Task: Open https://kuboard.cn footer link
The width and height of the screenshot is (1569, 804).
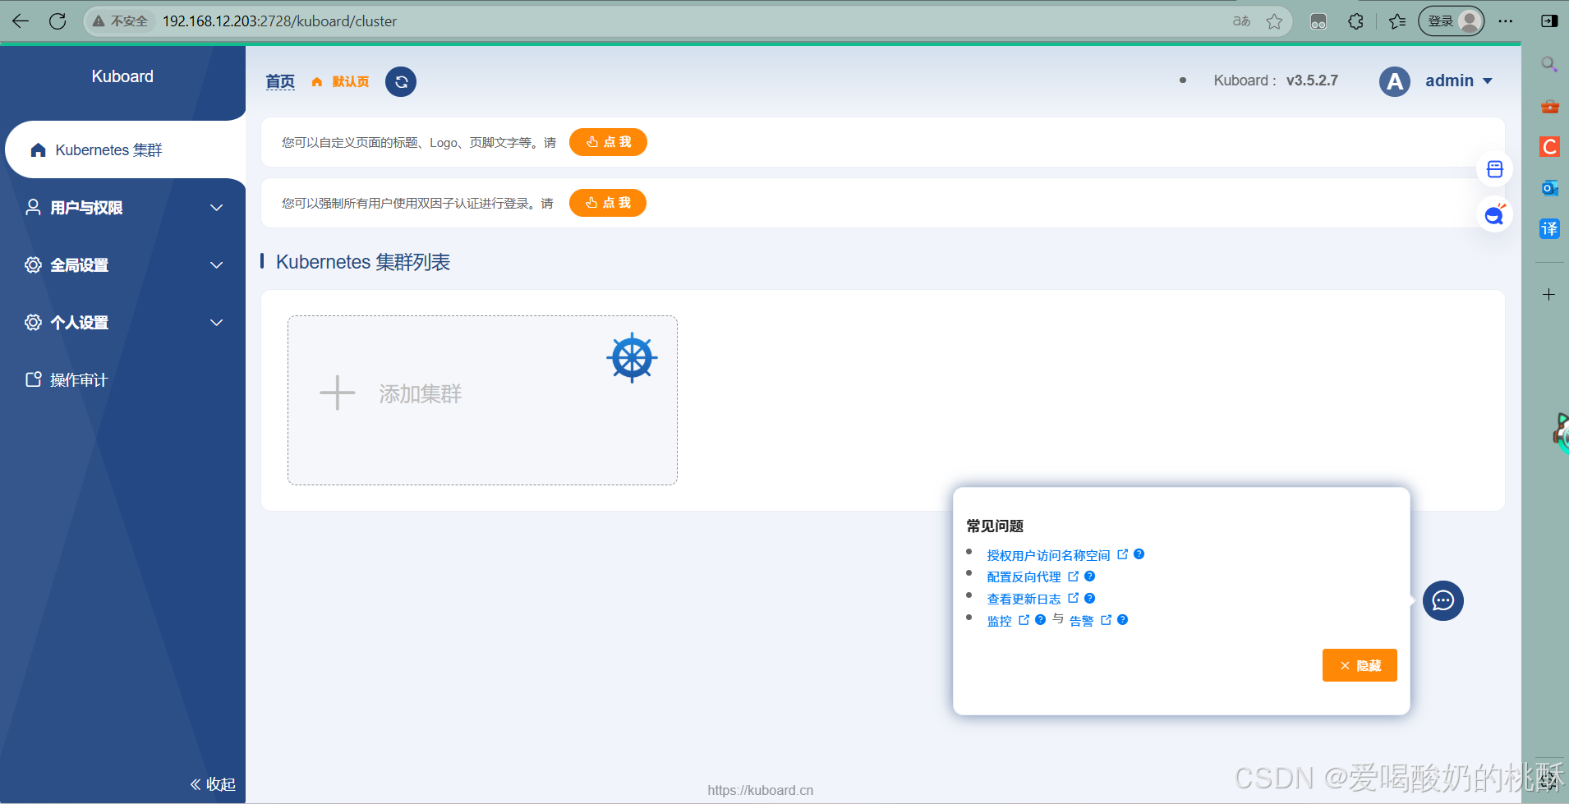Action: [x=760, y=790]
